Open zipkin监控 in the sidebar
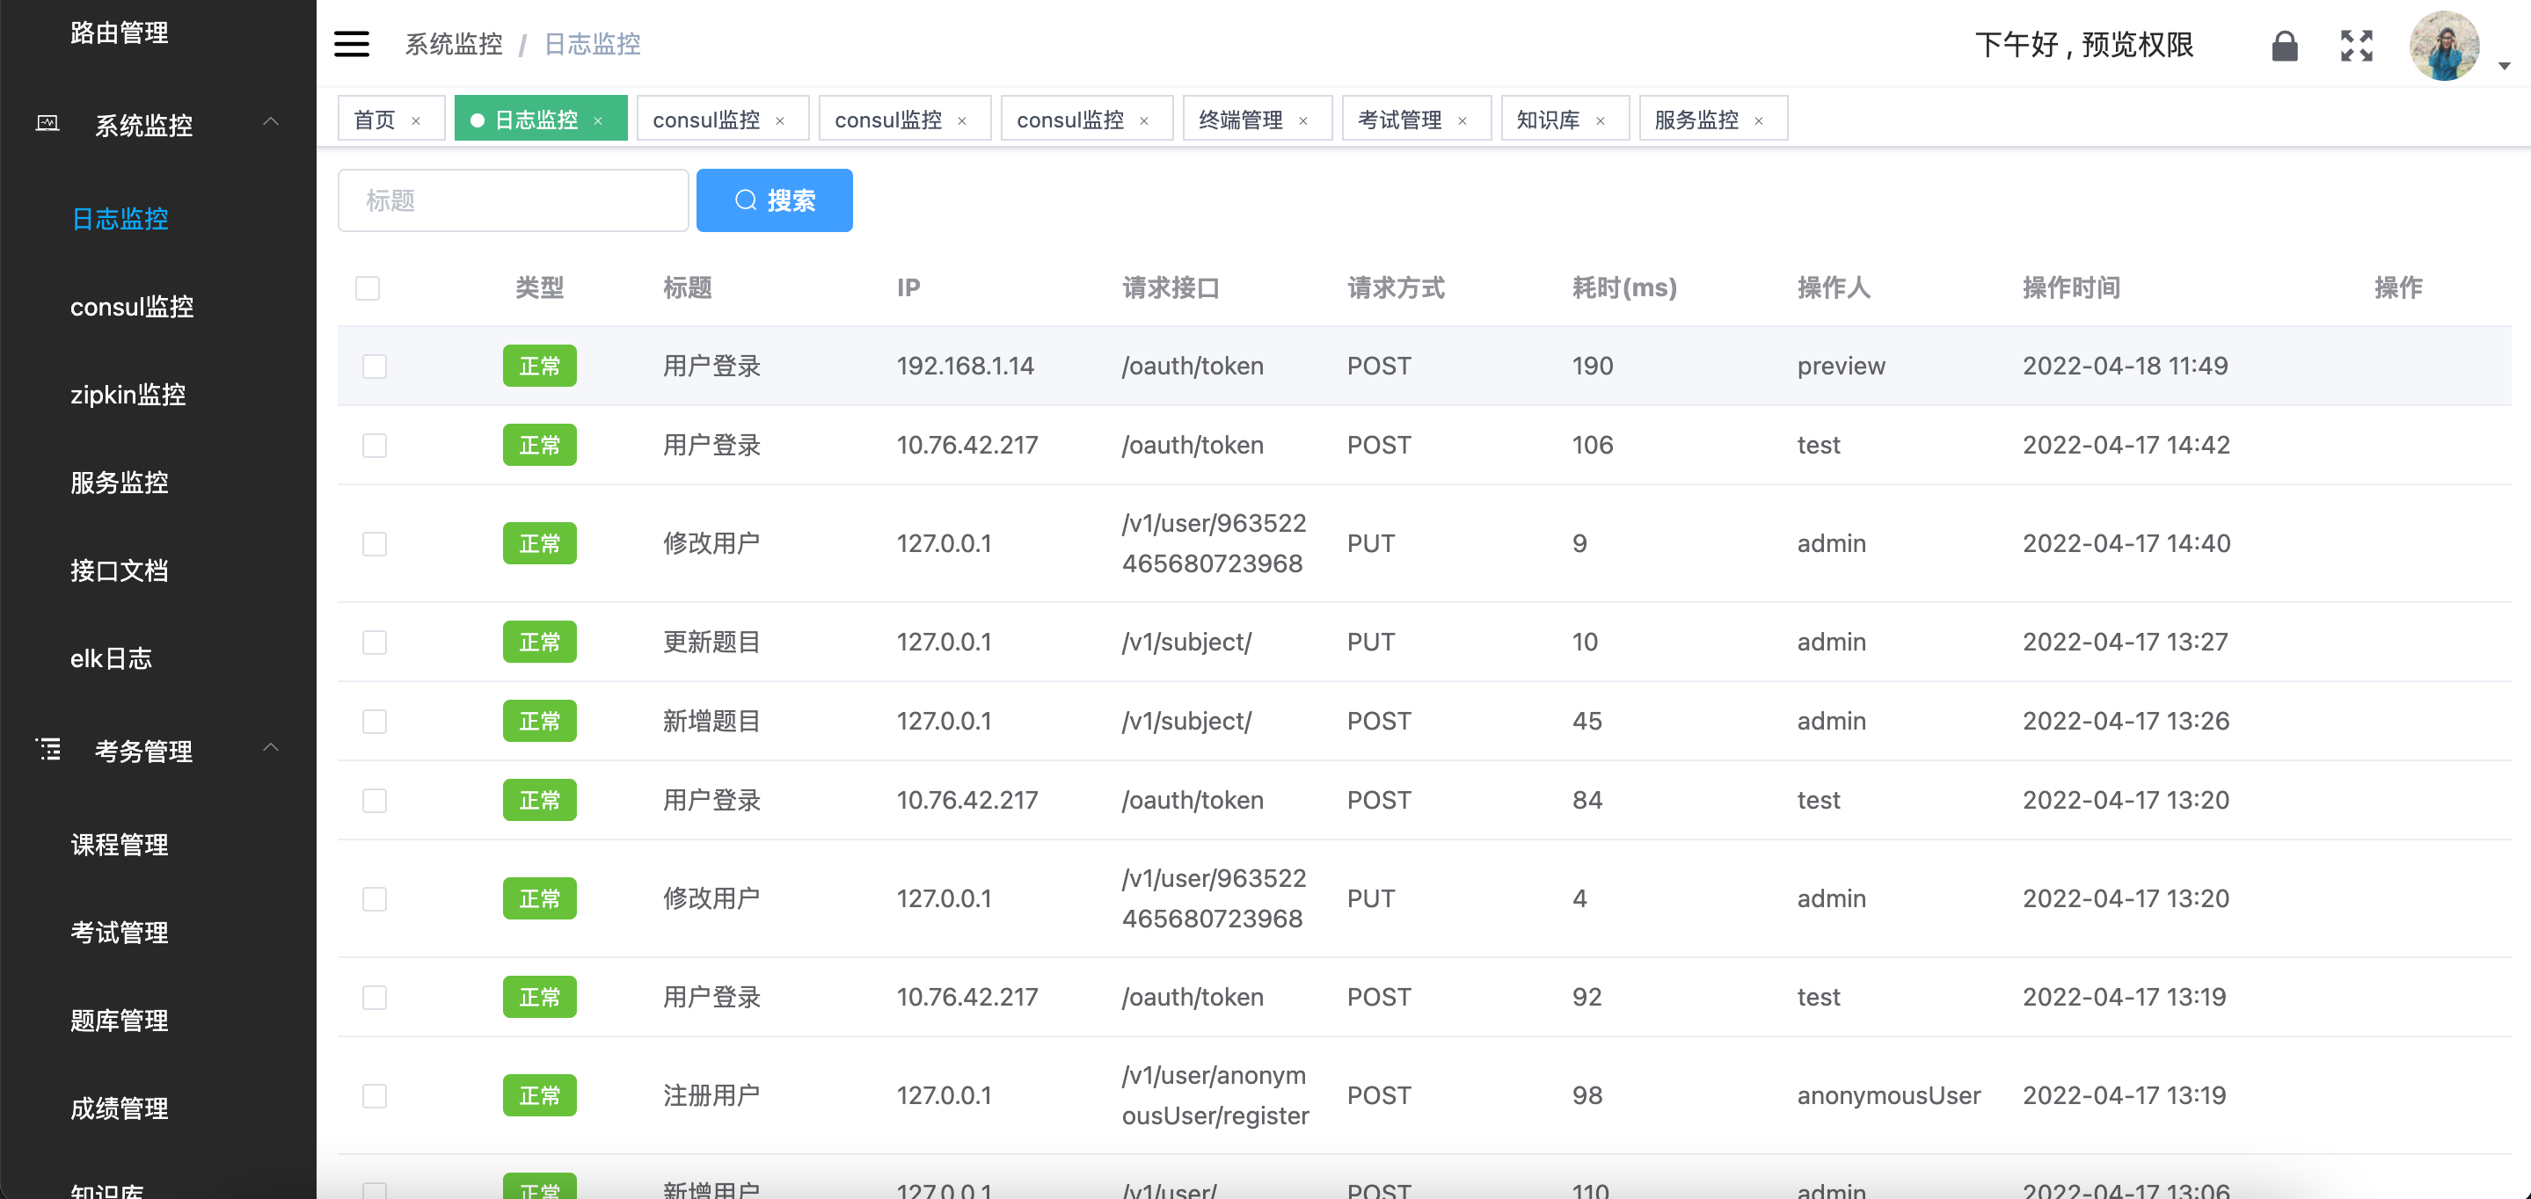 (x=128, y=395)
